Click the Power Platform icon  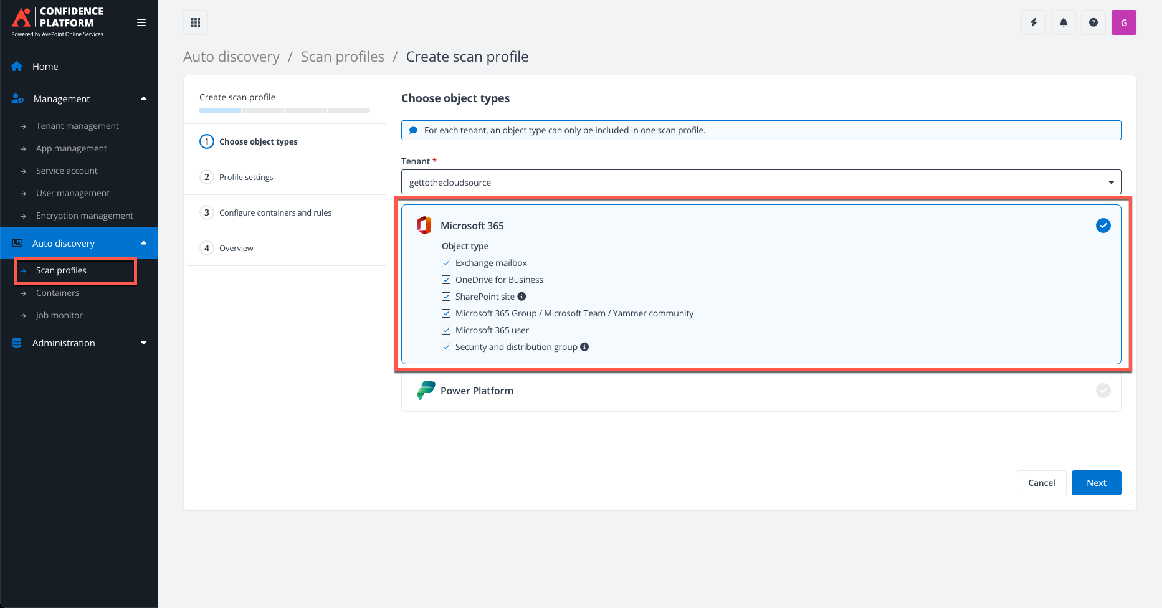click(425, 391)
